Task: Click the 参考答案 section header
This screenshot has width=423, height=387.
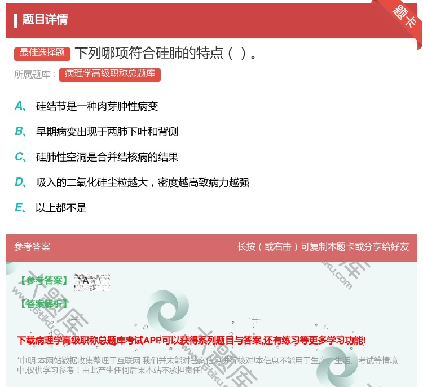Action: 32,246
